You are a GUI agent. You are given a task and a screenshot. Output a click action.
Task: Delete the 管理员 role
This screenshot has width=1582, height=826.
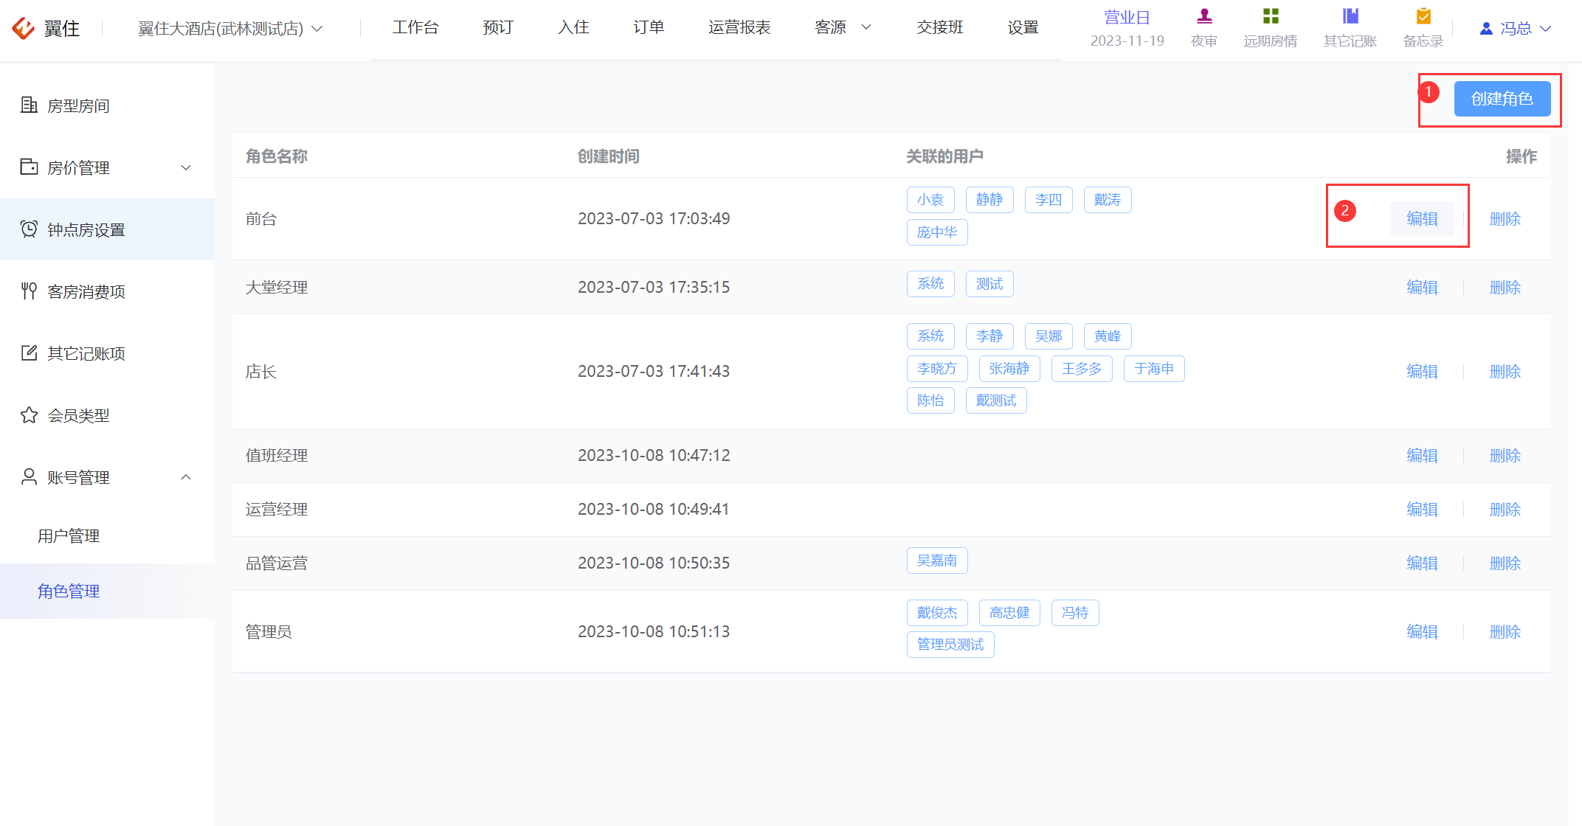coord(1505,632)
